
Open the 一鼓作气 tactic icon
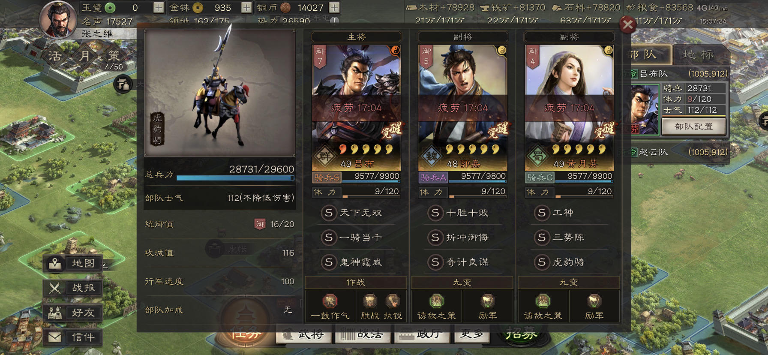[x=330, y=301]
